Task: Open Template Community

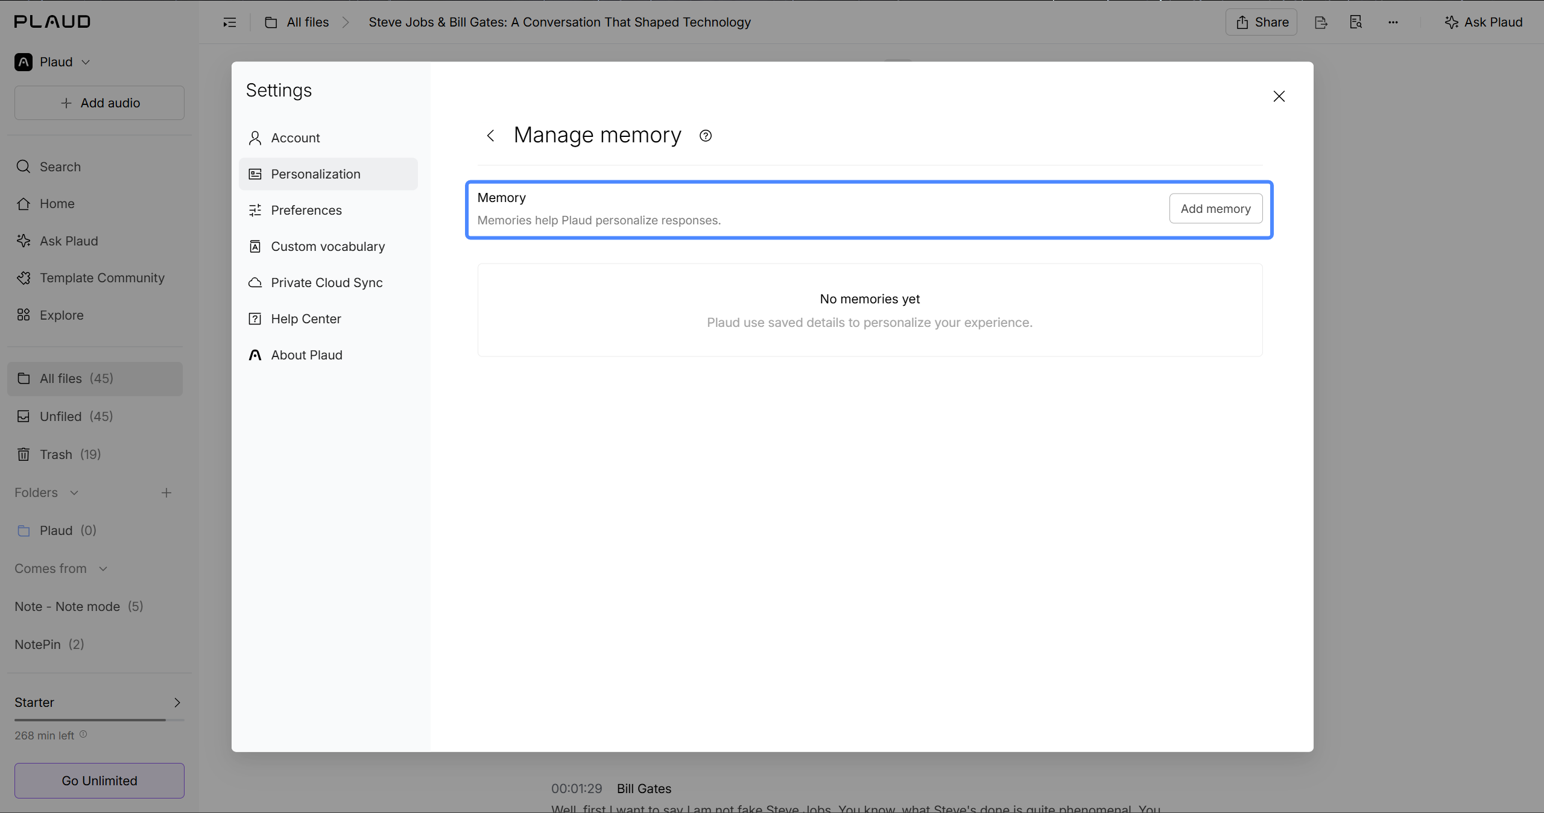Action: point(95,278)
